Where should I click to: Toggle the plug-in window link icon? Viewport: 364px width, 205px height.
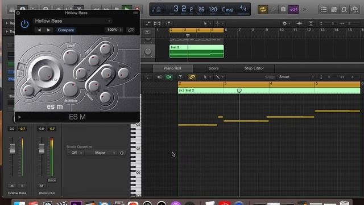131,30
